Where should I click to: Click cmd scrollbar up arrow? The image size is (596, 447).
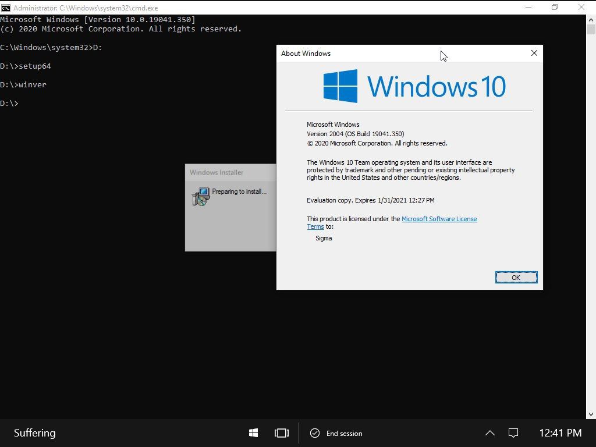click(x=591, y=19)
